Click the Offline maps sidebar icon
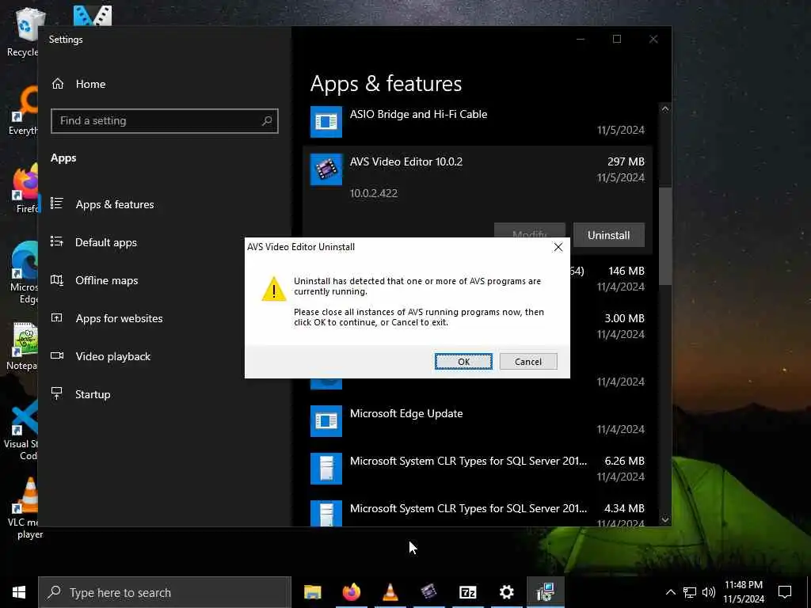The image size is (811, 608). coord(57,279)
